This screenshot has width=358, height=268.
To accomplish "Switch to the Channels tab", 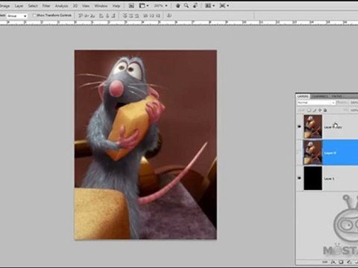I will (x=320, y=96).
